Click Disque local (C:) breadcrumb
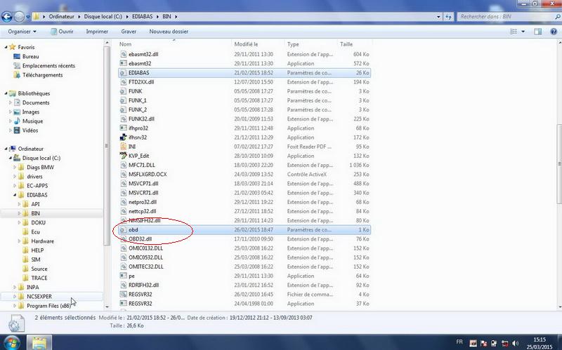The image size is (562, 350). tap(103, 16)
